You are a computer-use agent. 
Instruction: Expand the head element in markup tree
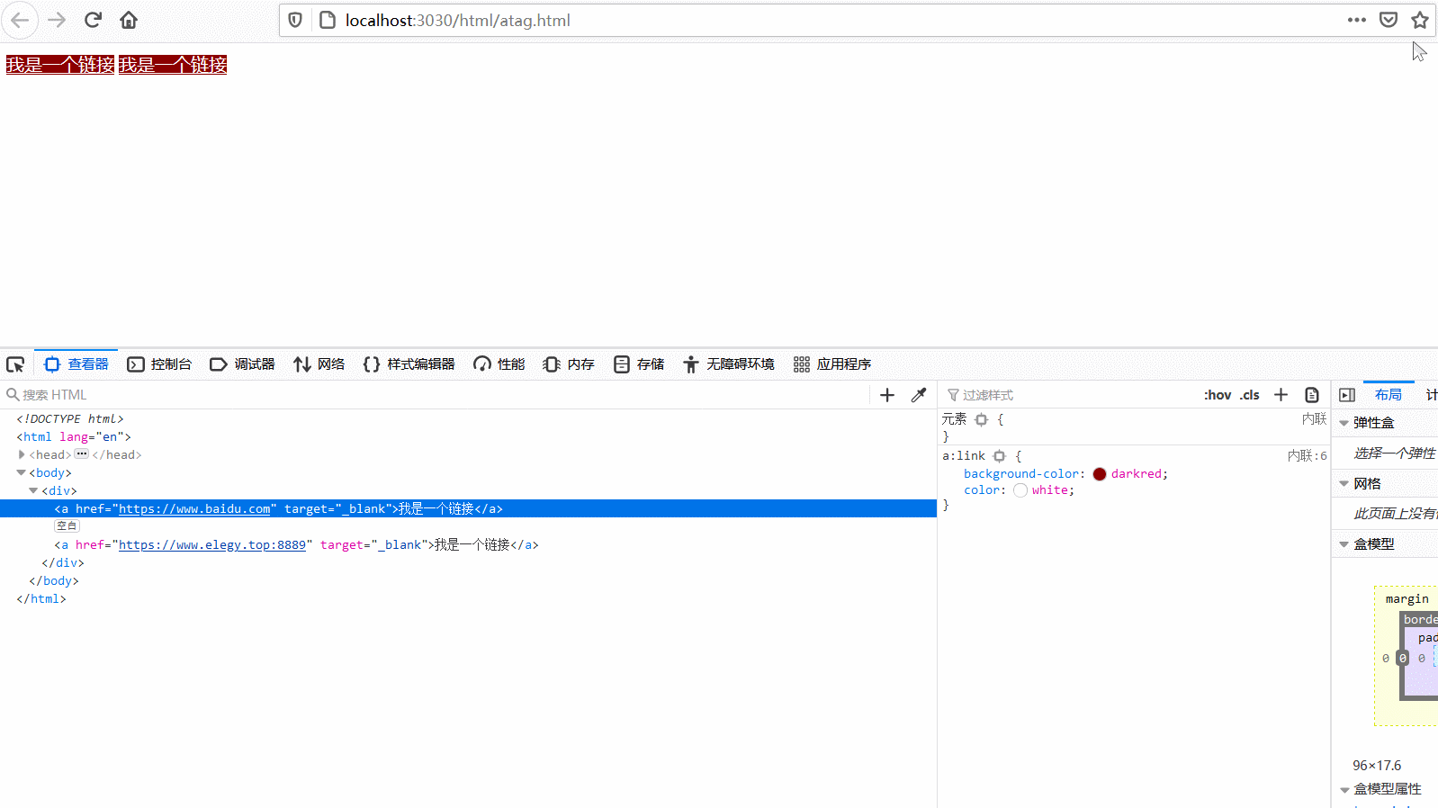[x=22, y=454]
